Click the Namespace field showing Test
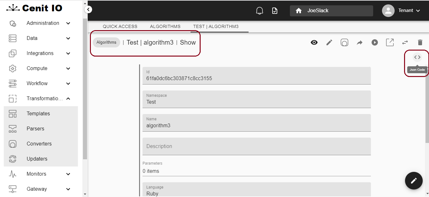Screen dimensions: 429x197 [x=256, y=99]
